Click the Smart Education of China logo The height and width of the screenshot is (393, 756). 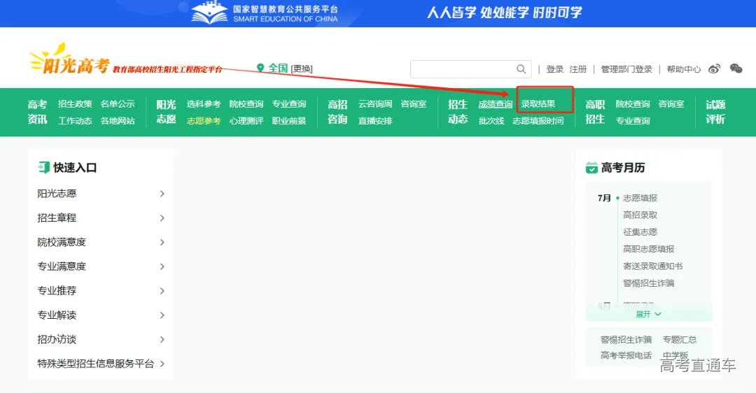(x=264, y=13)
